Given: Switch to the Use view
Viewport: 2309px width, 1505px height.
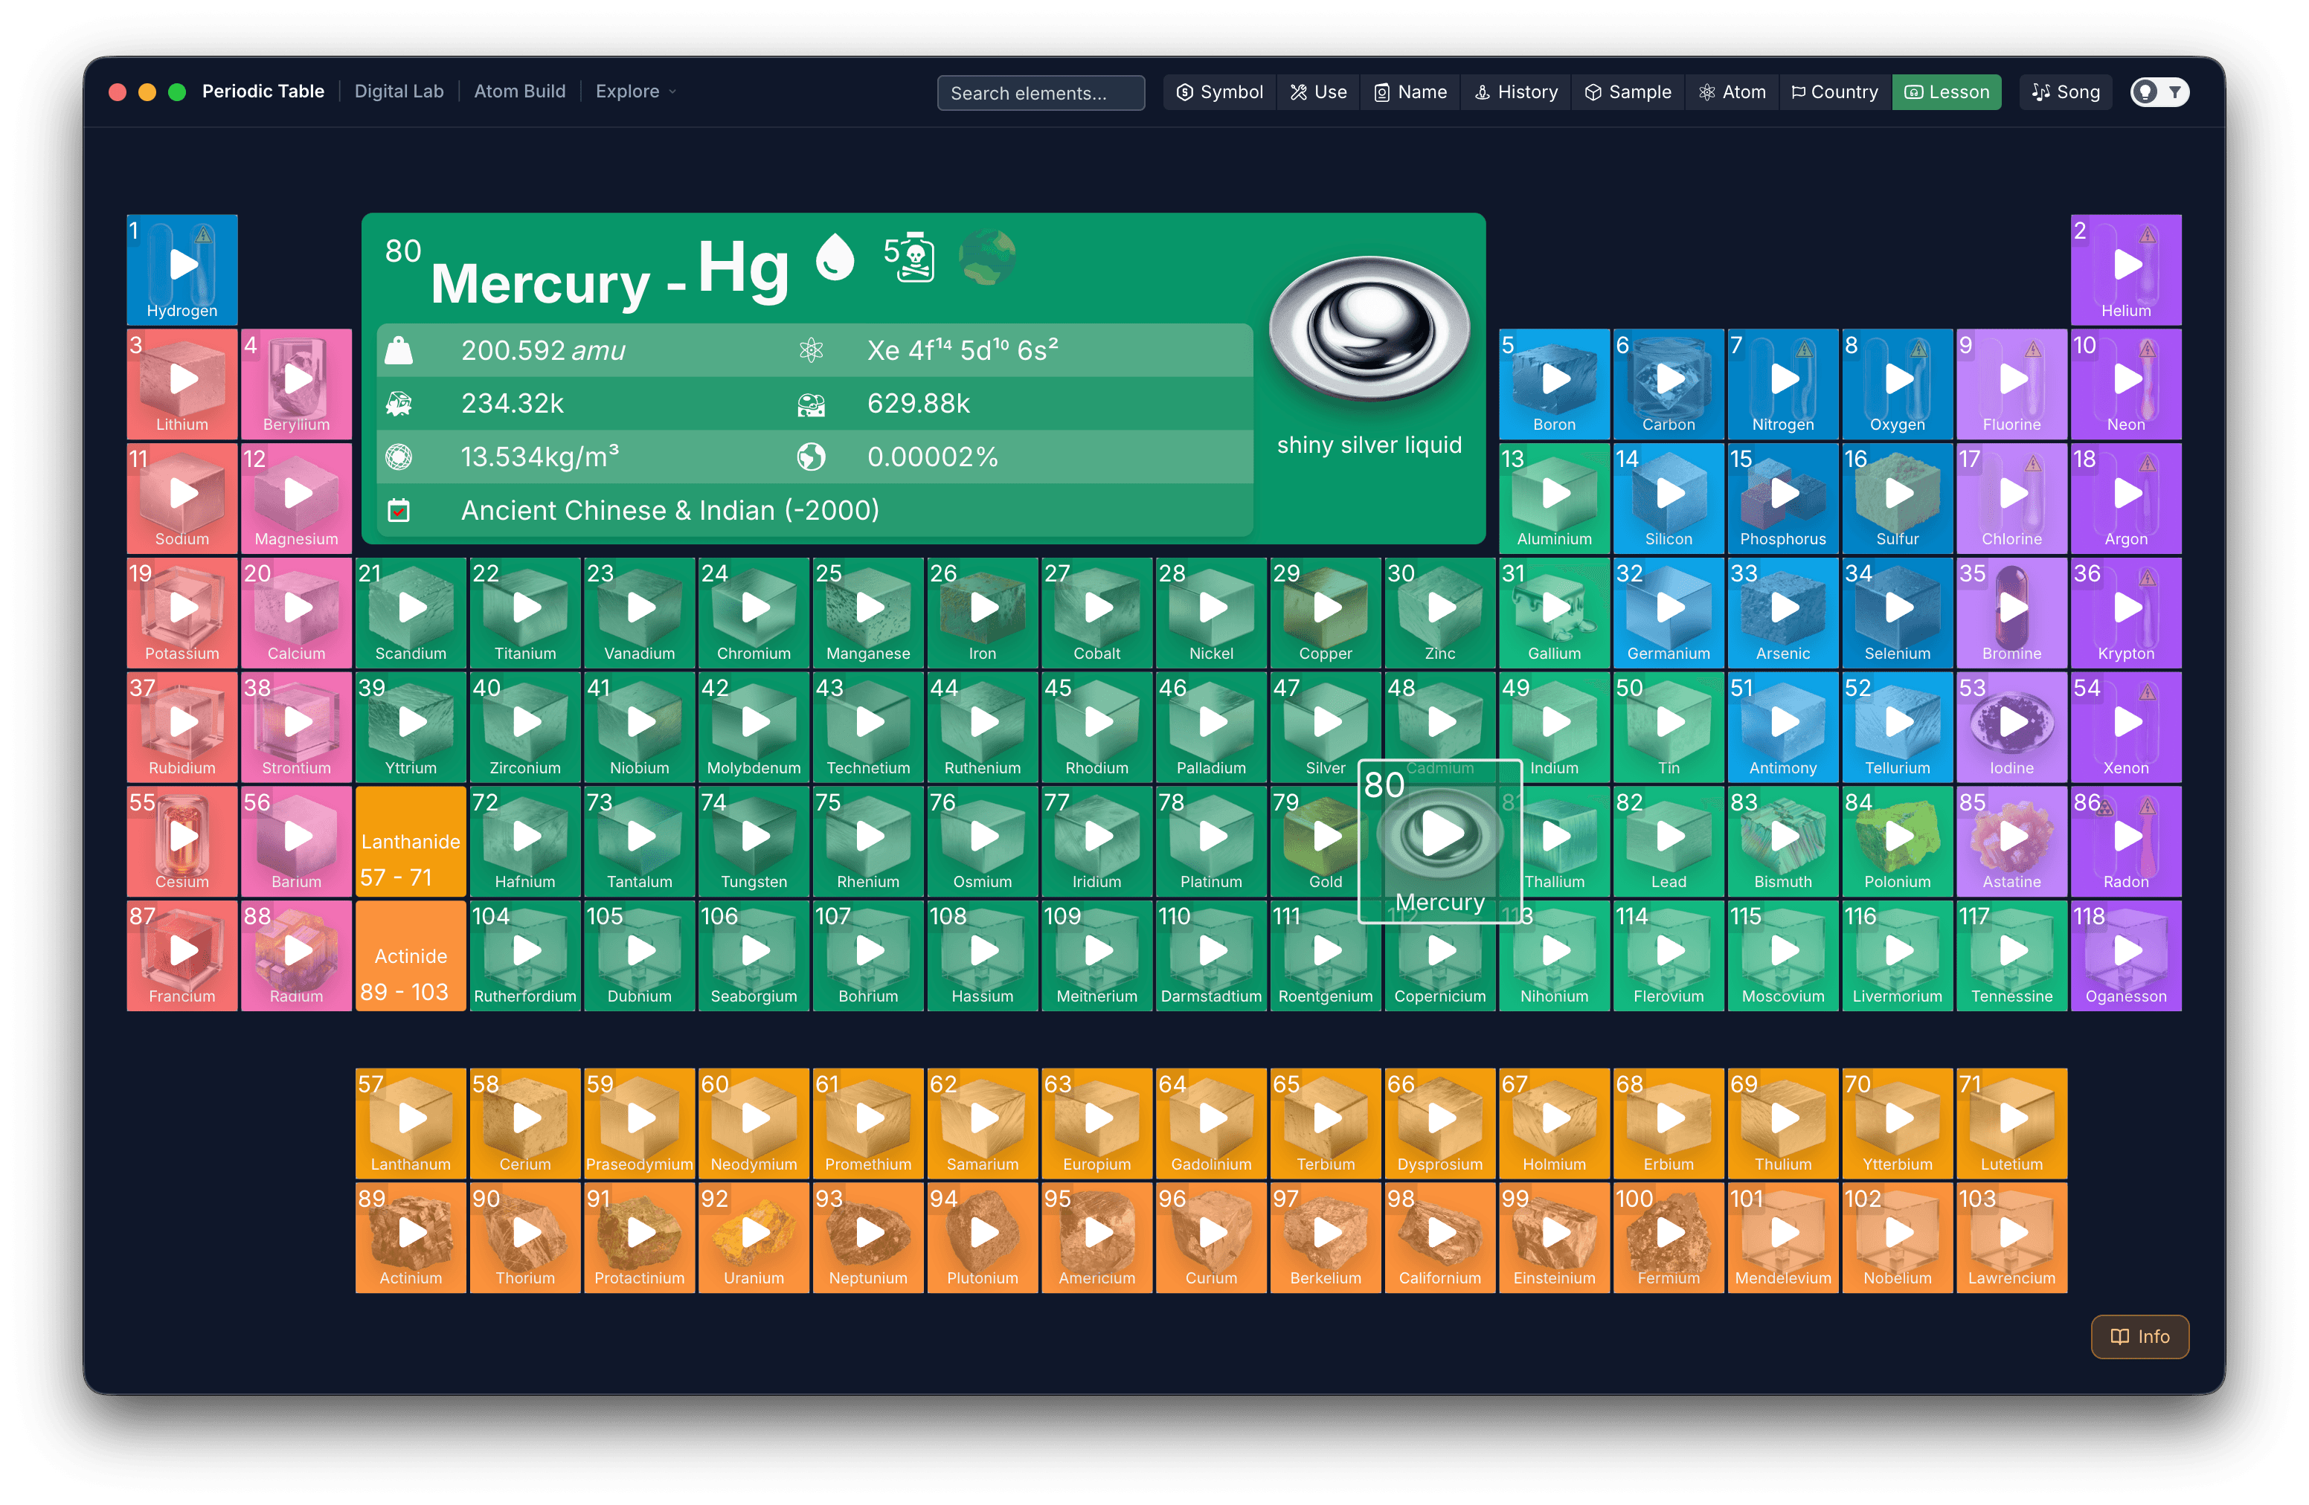Looking at the screenshot, I should pyautogui.click(x=1318, y=92).
